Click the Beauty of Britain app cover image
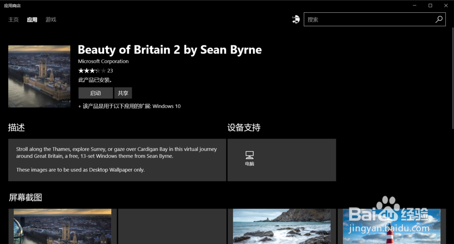Screen dimensions: 454x244 [39, 76]
